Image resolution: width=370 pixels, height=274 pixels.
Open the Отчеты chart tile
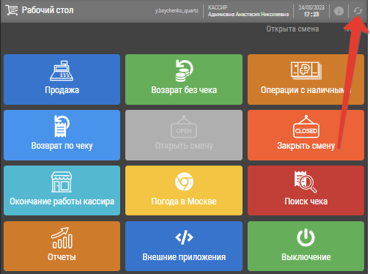tap(62, 246)
